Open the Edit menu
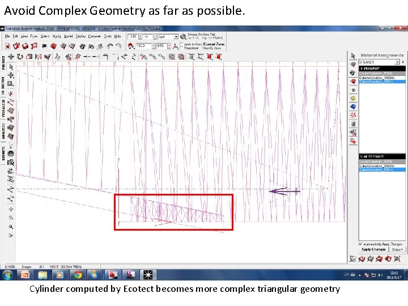The height and width of the screenshot is (306, 408). (x=15, y=36)
